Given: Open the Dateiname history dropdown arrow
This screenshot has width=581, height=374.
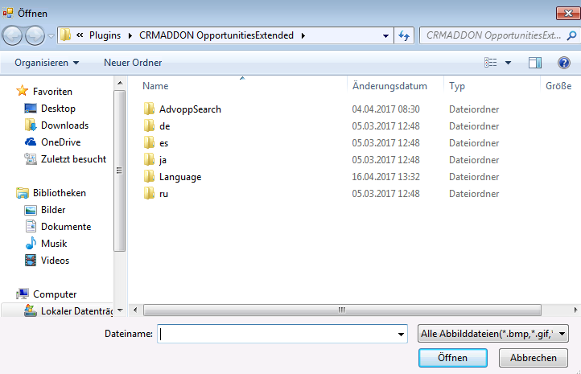Looking at the screenshot, I should tap(401, 334).
